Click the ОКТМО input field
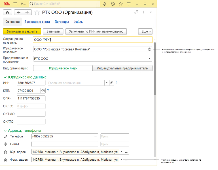Viewport: 218px width, 170px height. click(x=31, y=114)
